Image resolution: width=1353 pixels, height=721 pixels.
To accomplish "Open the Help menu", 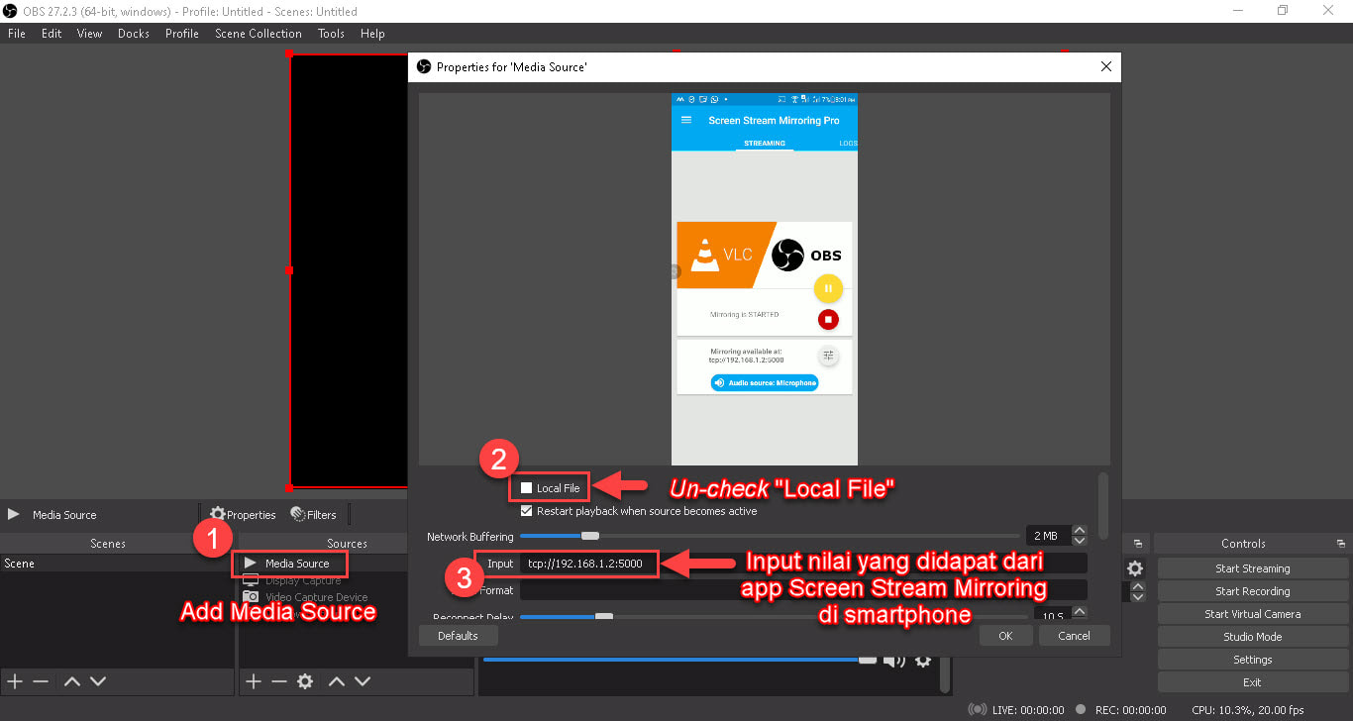I will point(372,33).
